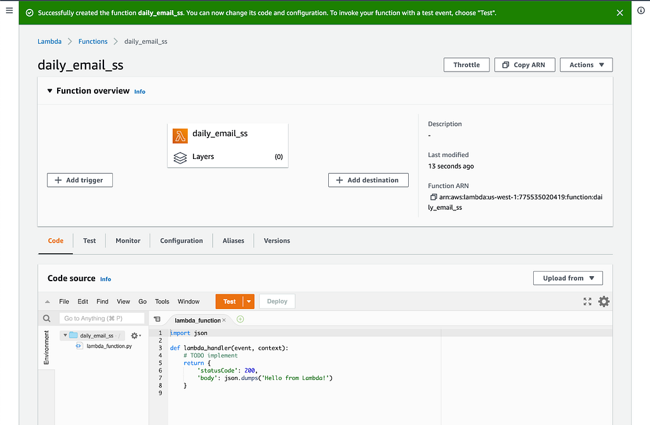Go to Functions breadcrumb link
Viewport: 650px width, 425px height.
(93, 41)
